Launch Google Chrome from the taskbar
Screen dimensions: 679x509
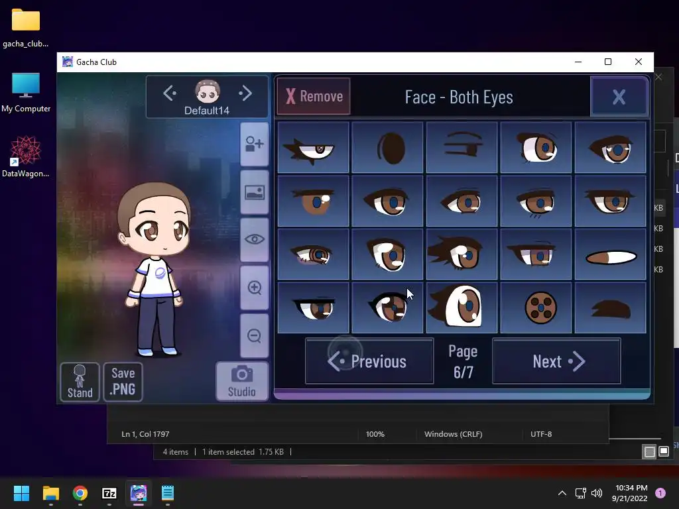coord(80,493)
